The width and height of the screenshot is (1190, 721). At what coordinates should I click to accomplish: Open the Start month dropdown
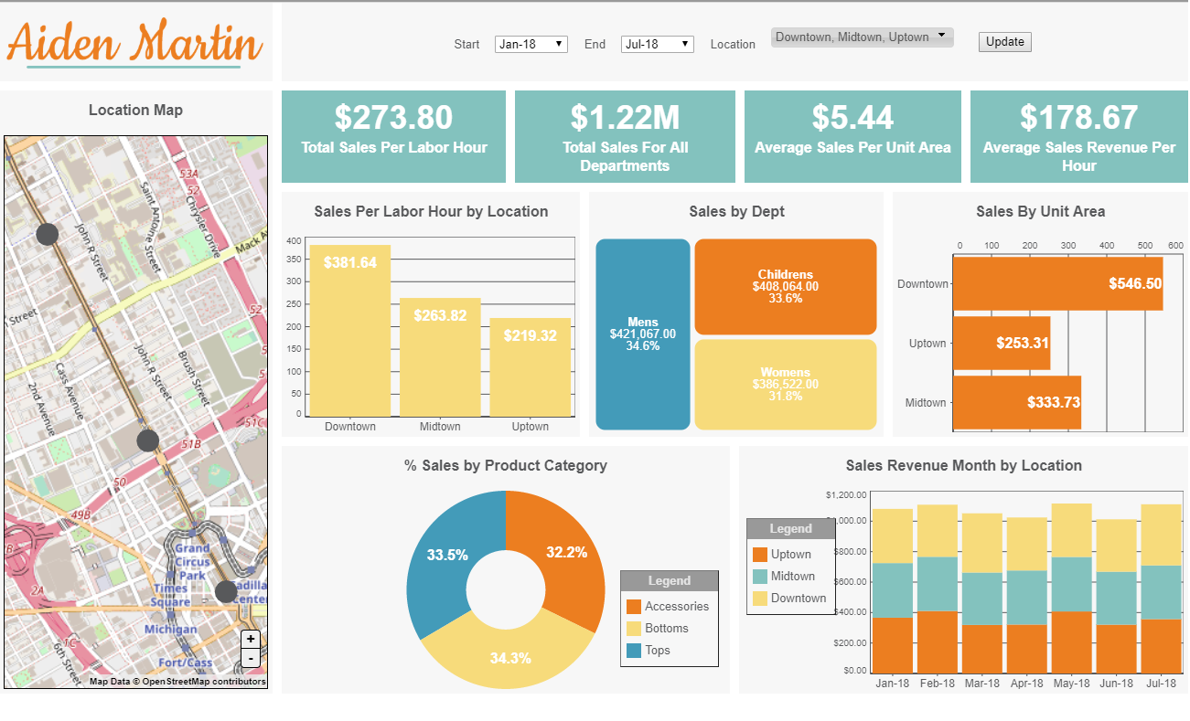[x=531, y=44]
